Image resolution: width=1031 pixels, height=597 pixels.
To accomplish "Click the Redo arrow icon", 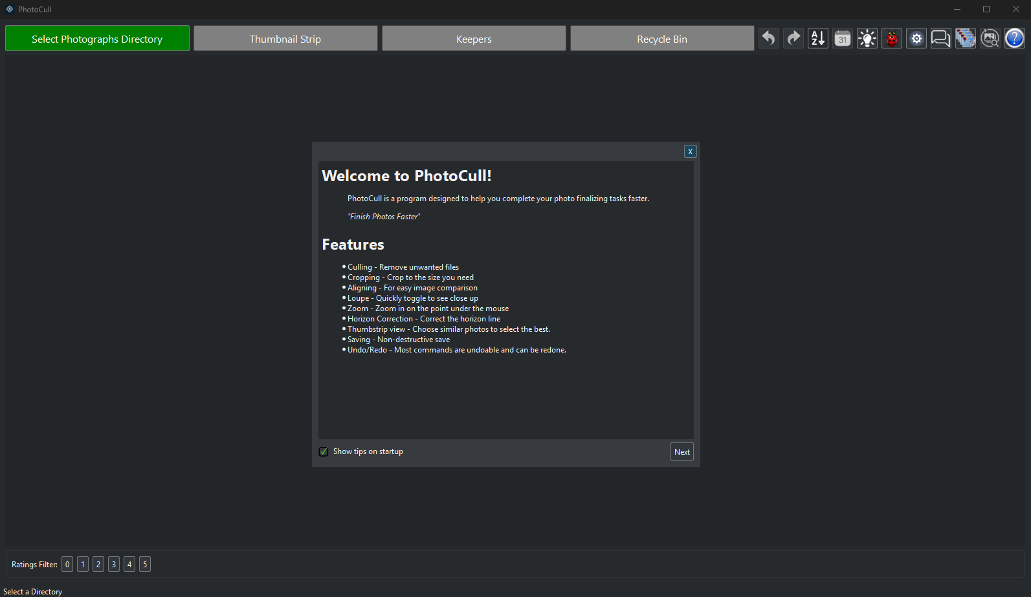I will coord(793,39).
